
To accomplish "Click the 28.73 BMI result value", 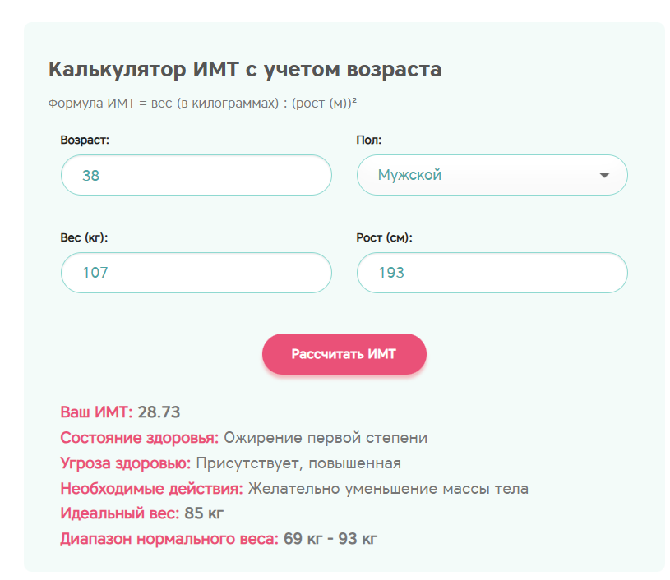I will pyautogui.click(x=159, y=412).
